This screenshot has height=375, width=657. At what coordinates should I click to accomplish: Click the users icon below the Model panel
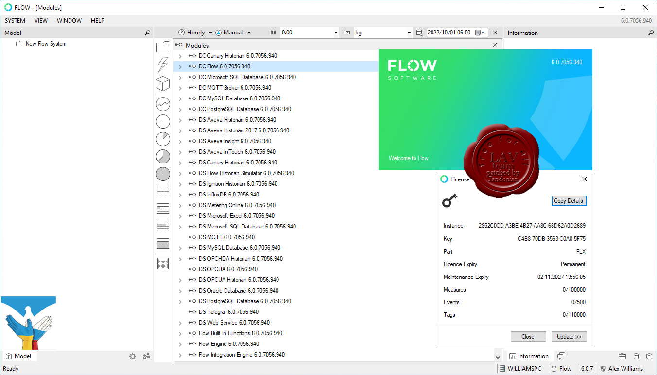point(146,356)
